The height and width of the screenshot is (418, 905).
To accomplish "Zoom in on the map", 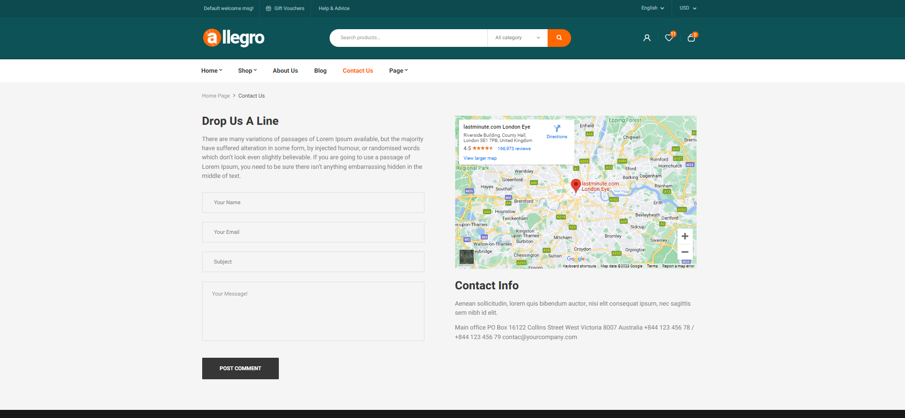I will [x=685, y=236].
